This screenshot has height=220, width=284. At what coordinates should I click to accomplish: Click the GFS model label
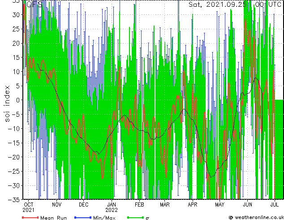pos(34,4)
